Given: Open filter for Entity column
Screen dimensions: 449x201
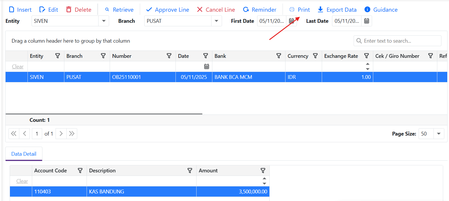Looking at the screenshot, I should (58, 56).
